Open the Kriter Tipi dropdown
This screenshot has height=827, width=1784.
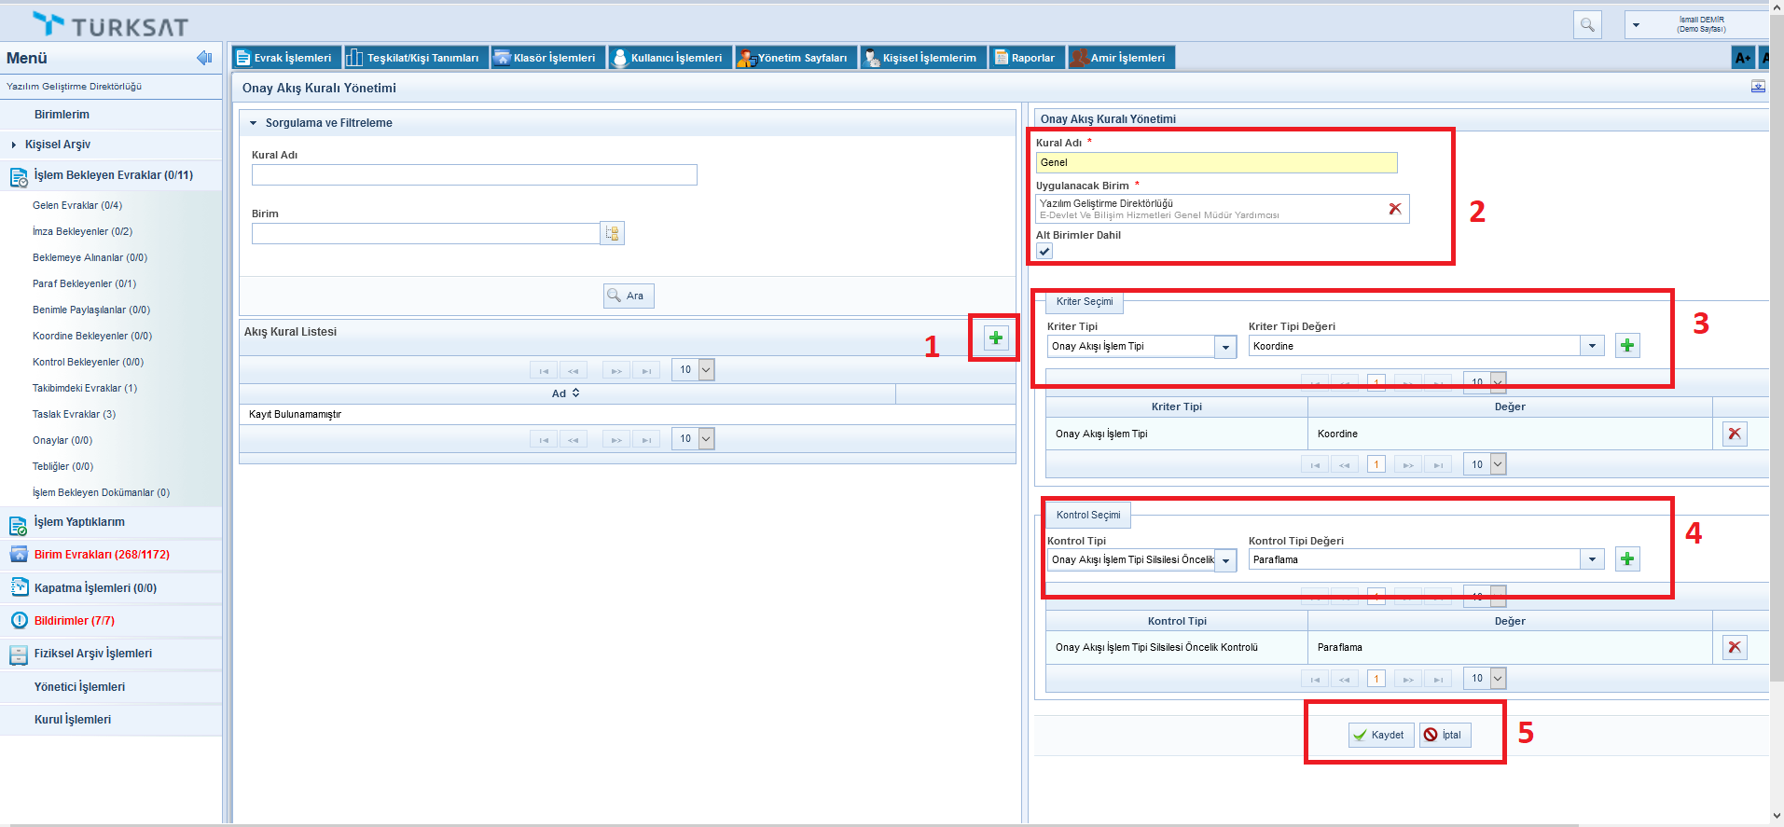click(1225, 347)
